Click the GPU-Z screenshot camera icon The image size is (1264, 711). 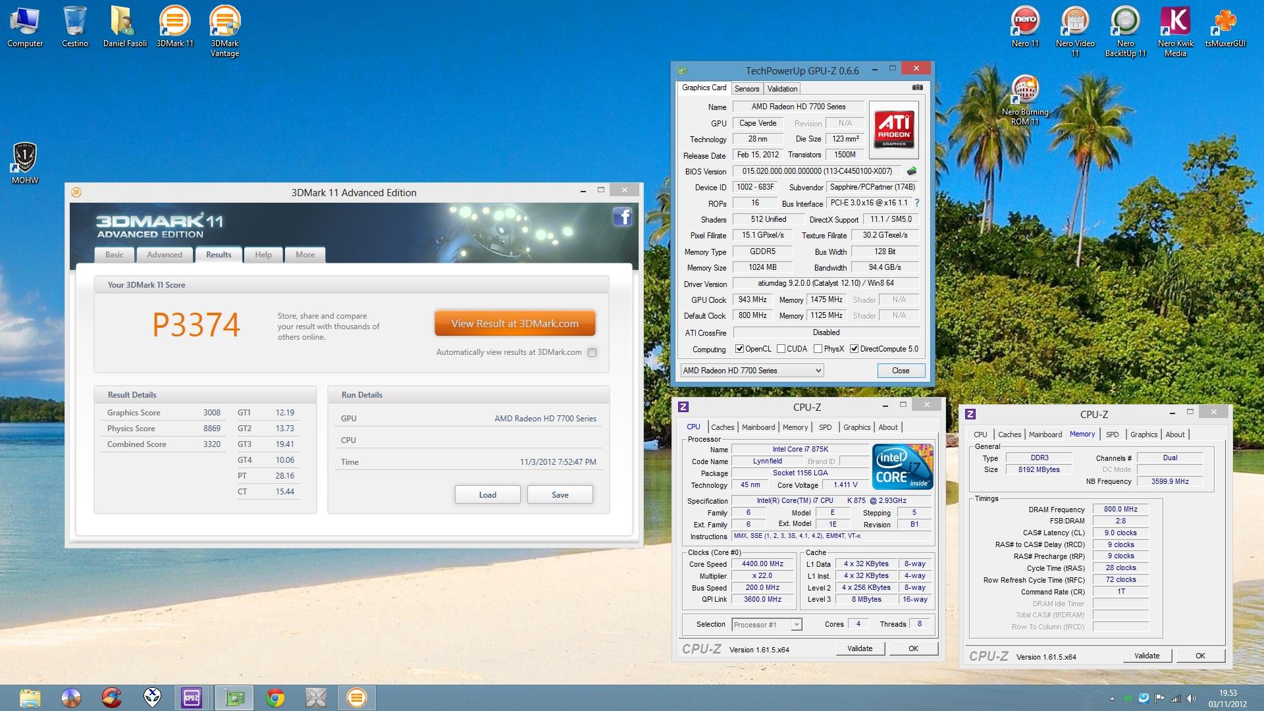click(x=918, y=88)
